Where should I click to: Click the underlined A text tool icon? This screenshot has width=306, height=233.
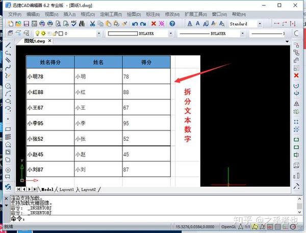click(x=190, y=23)
